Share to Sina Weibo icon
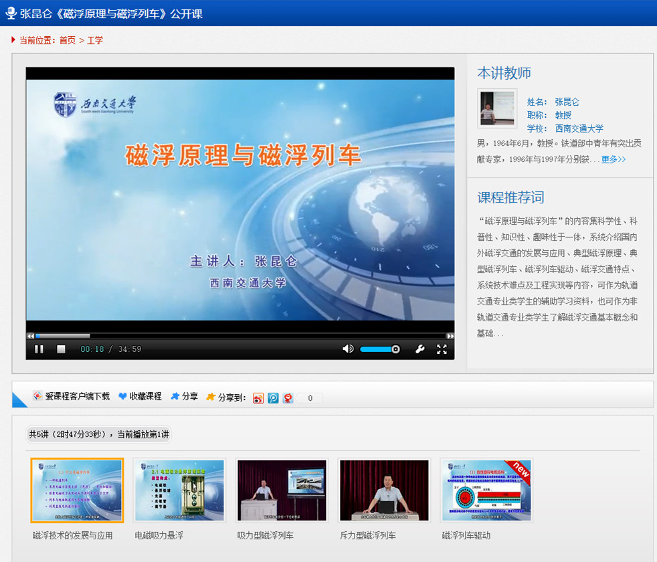 point(259,398)
